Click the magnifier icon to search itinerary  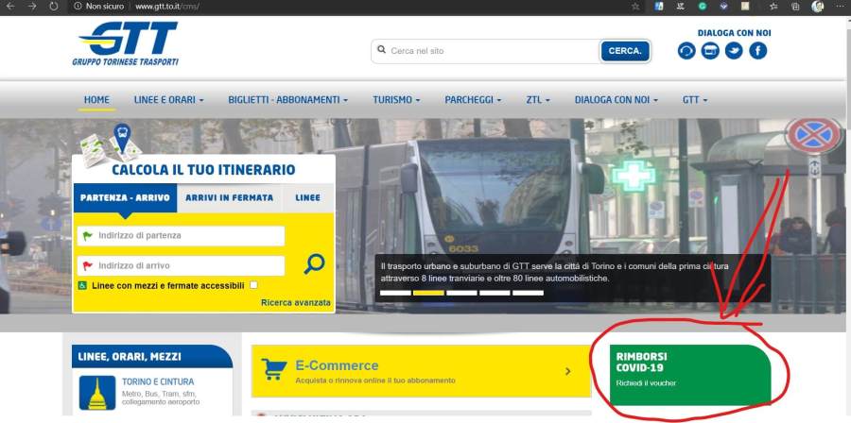pos(314,264)
